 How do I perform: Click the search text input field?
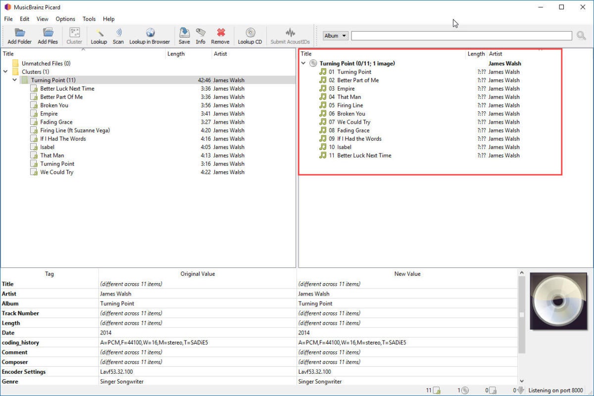(462, 36)
